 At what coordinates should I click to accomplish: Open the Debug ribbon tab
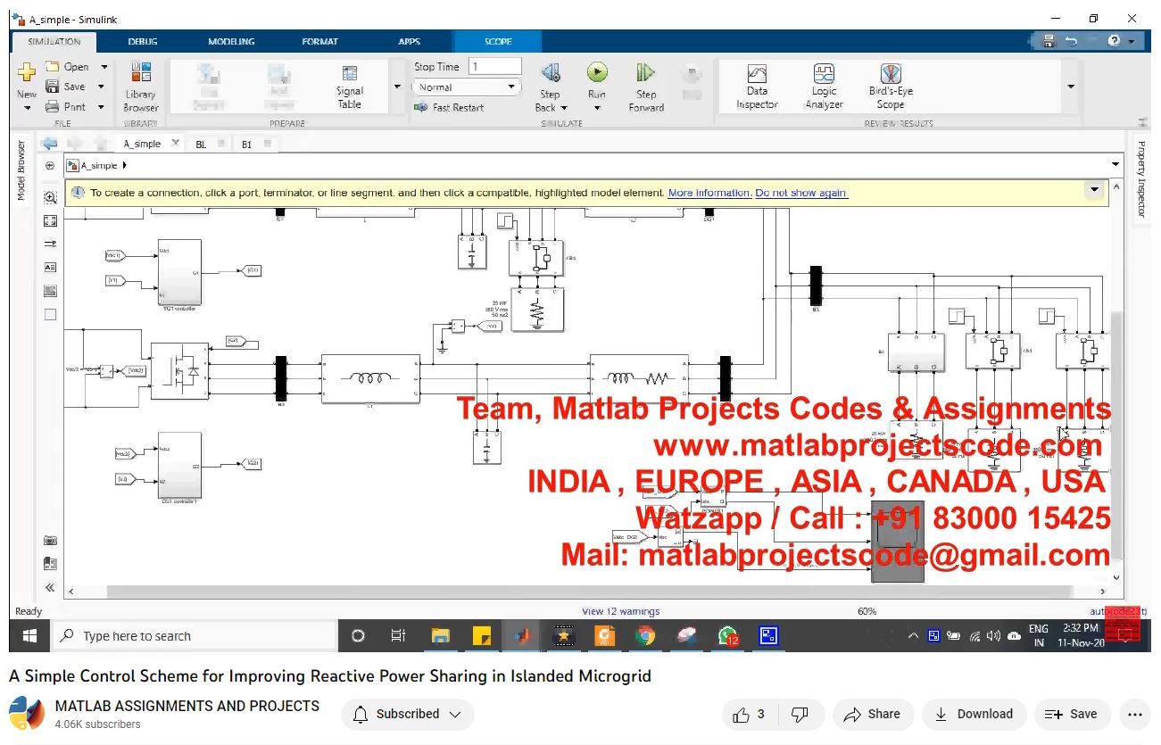[x=143, y=42]
